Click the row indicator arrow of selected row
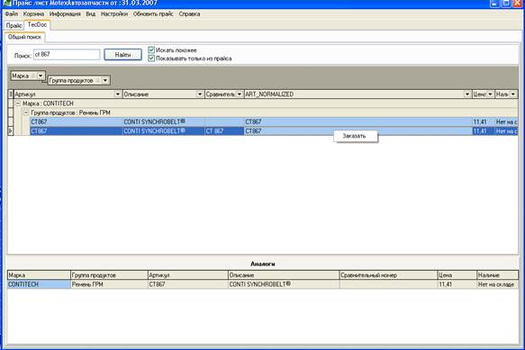The height and width of the screenshot is (350, 525). (11, 131)
